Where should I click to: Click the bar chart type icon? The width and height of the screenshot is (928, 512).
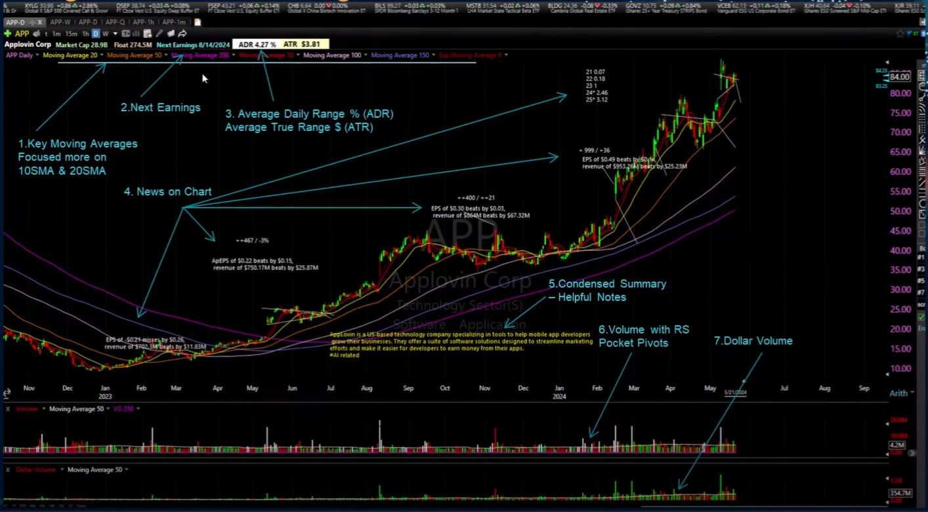[136, 33]
